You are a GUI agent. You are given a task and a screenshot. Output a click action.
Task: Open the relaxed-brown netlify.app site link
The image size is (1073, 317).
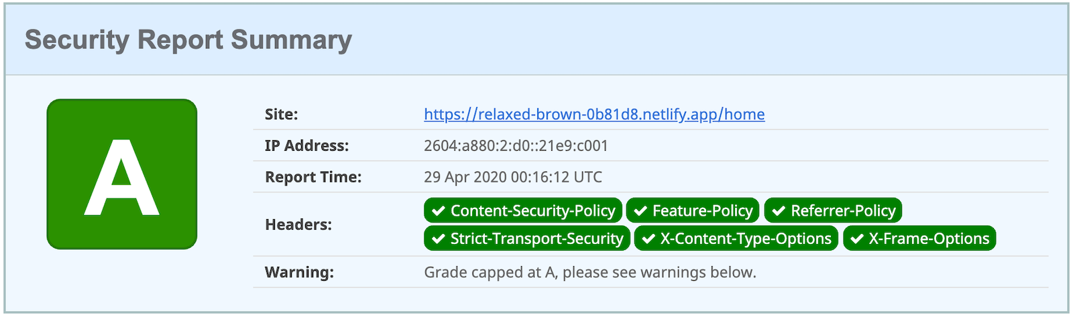(x=594, y=115)
